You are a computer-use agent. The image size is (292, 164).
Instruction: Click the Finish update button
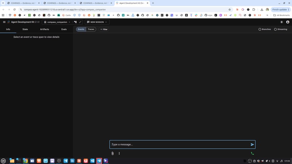tap(281, 9)
